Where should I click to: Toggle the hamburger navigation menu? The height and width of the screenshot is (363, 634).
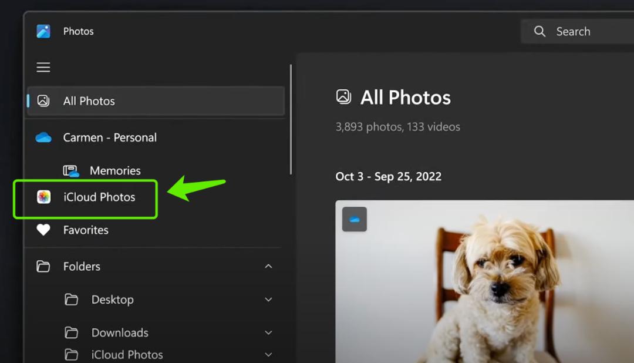pos(43,68)
